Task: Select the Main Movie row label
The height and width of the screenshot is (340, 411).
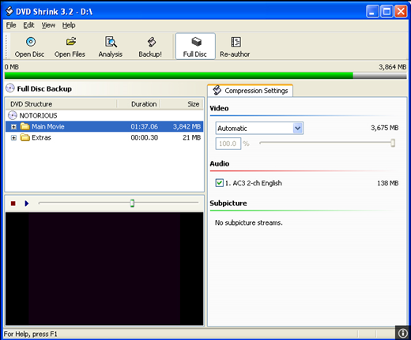Action: (48, 126)
